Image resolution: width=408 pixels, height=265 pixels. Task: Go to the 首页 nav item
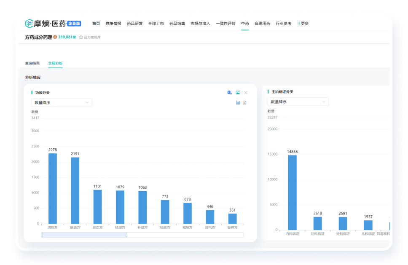pyautogui.click(x=96, y=24)
